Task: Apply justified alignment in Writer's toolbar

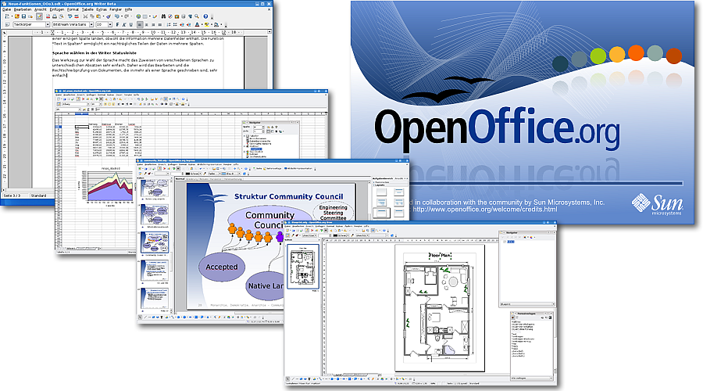Action: pyautogui.click(x=160, y=24)
